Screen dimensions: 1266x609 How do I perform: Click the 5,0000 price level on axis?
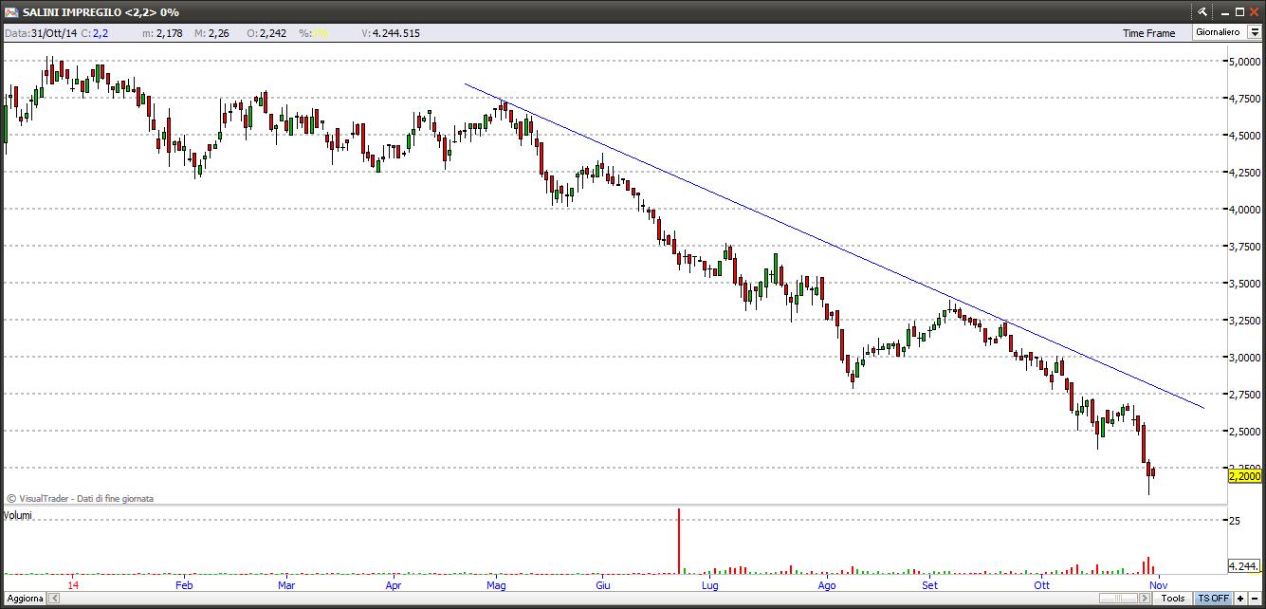click(x=1244, y=62)
